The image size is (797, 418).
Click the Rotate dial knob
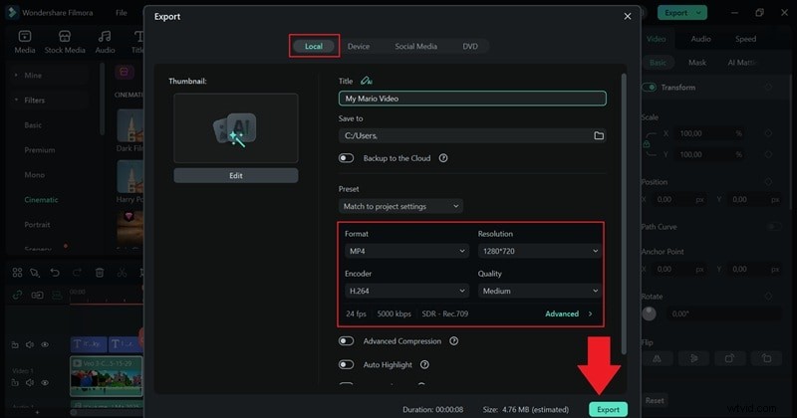click(650, 313)
